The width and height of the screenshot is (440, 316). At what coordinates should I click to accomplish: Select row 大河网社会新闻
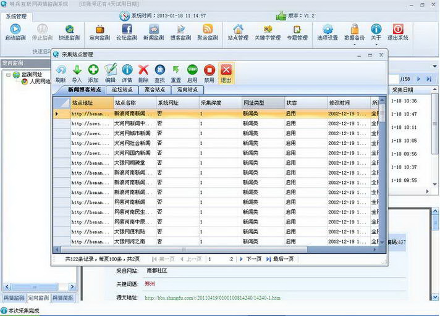coord(216,143)
